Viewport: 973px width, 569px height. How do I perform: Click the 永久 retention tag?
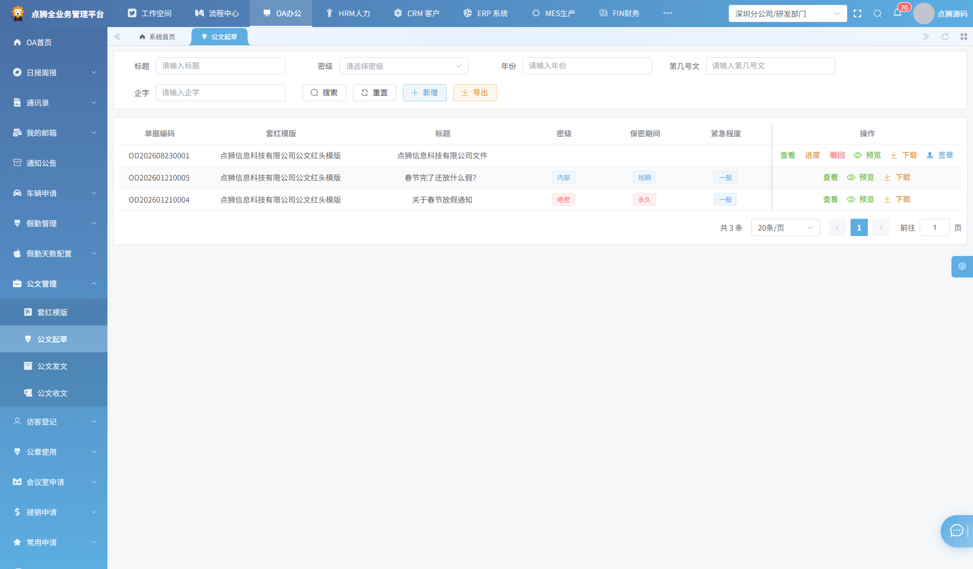point(645,199)
